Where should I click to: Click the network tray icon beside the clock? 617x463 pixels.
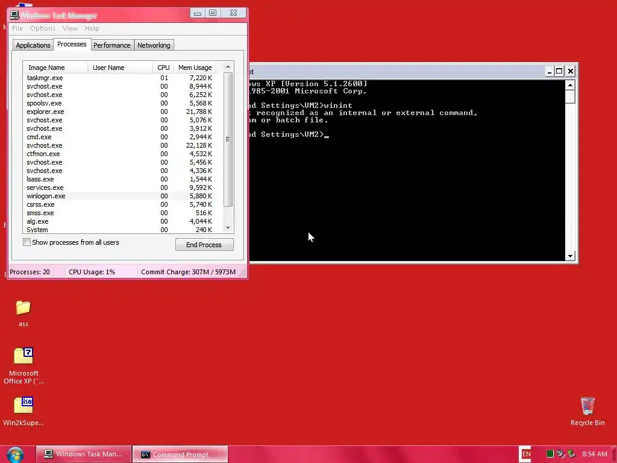pos(571,454)
